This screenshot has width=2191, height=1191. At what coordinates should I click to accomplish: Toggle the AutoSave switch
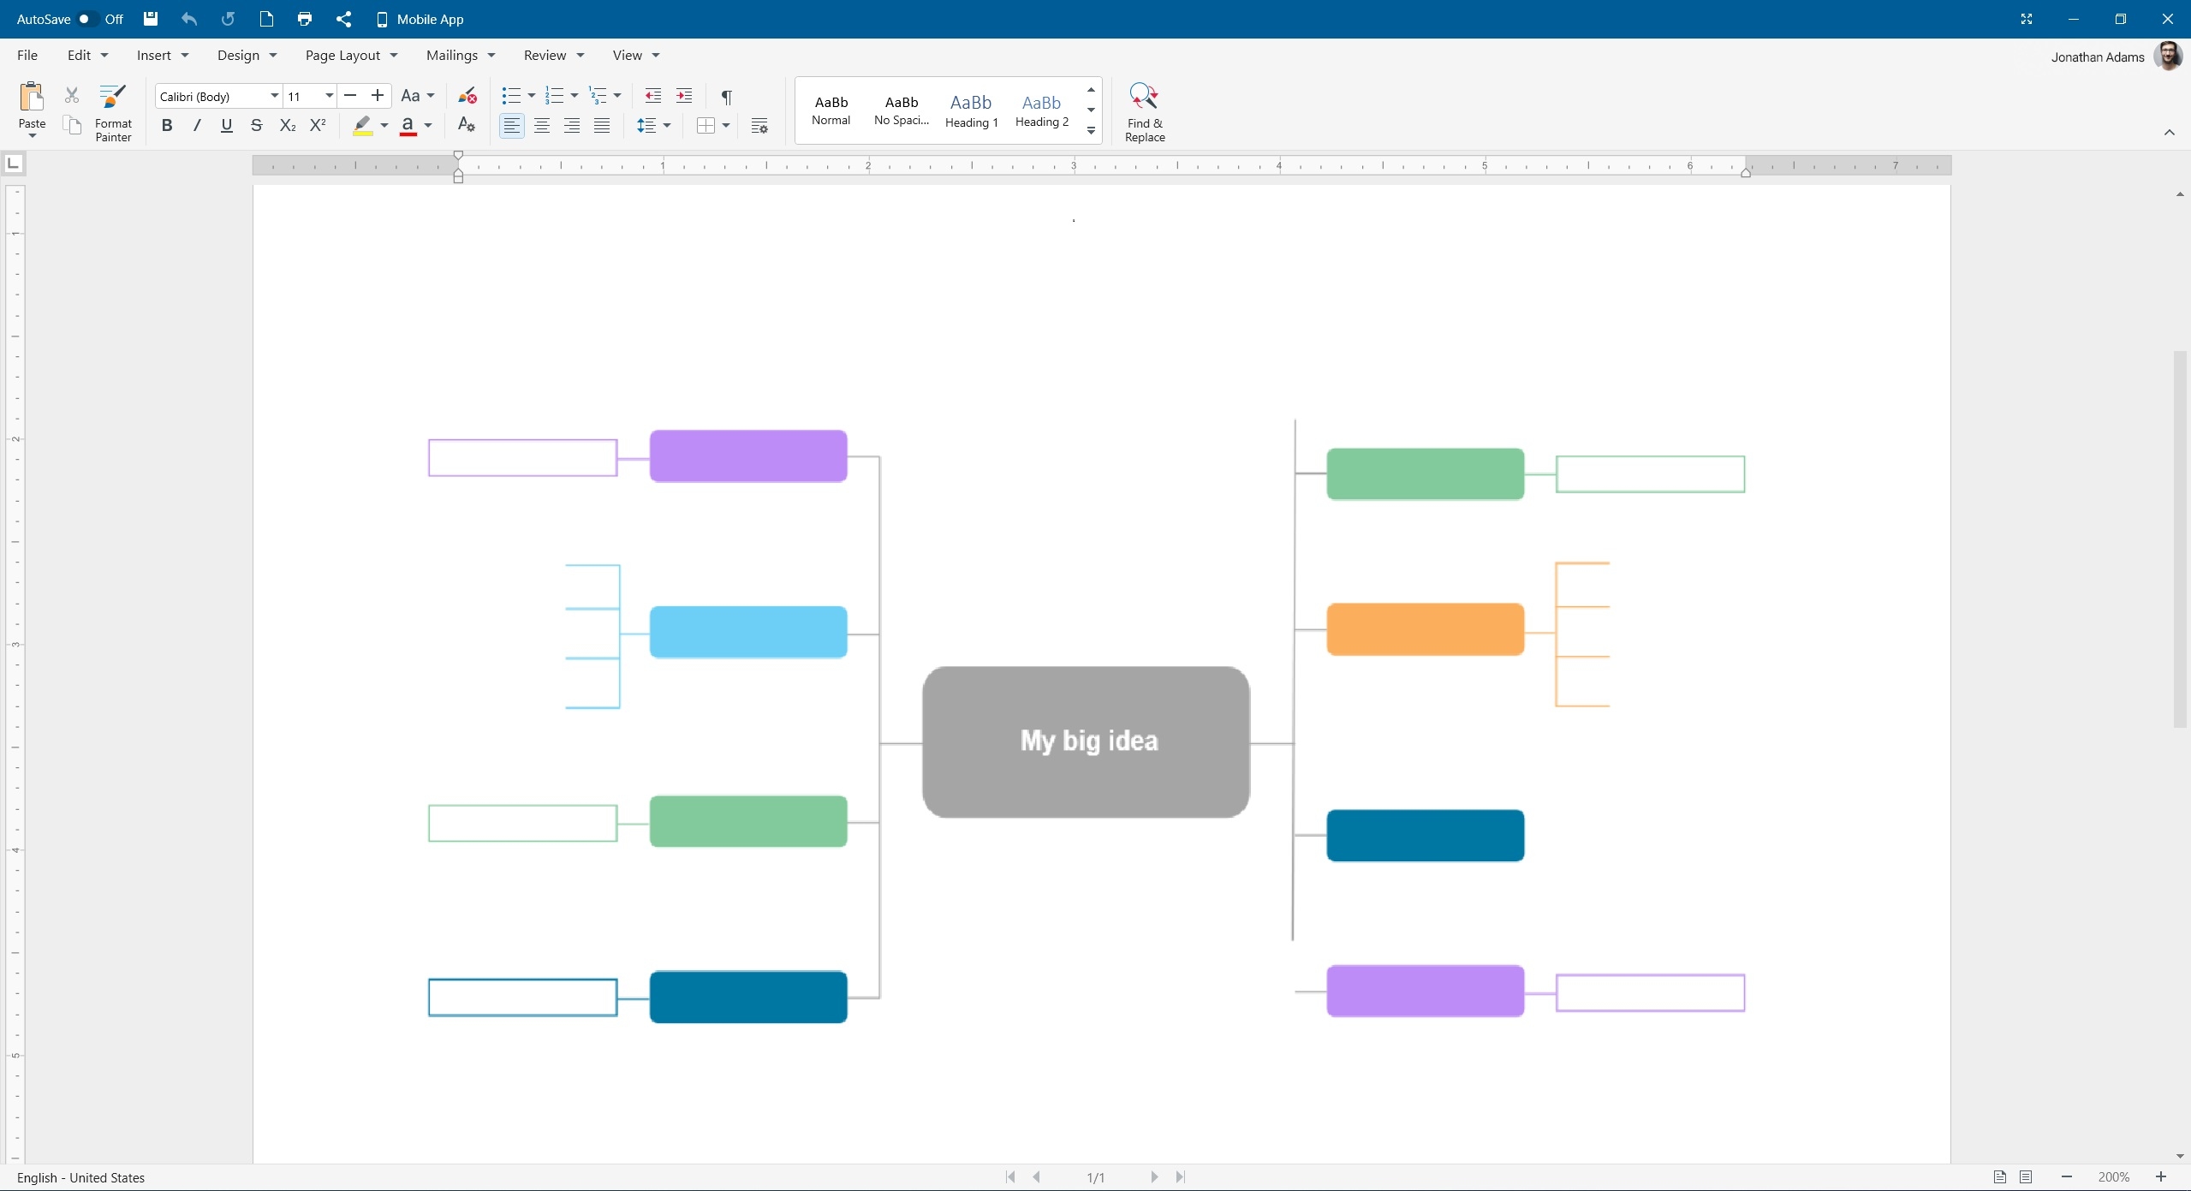[x=88, y=19]
